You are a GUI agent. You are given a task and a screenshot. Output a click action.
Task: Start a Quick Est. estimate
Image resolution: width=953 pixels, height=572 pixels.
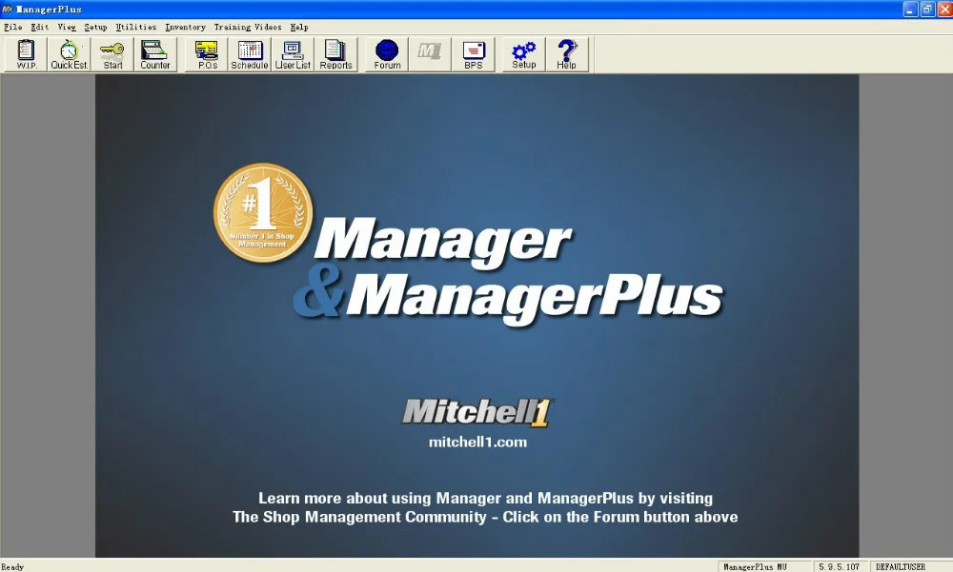click(70, 54)
